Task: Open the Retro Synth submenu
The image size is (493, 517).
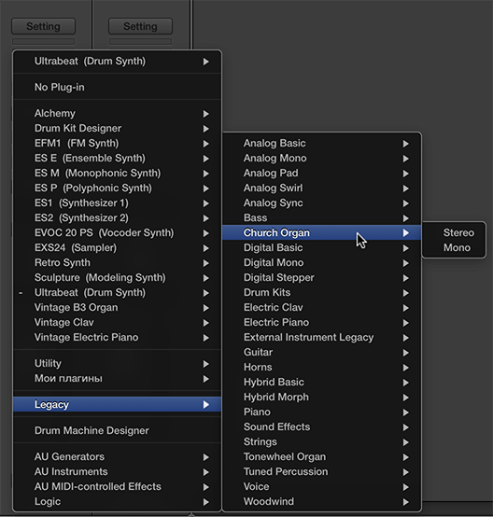Action: (x=117, y=263)
